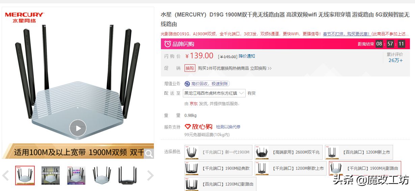415x191 pixels.
Task: Select the 【千兆端口】1900M经典款 option
Action: 218,168
